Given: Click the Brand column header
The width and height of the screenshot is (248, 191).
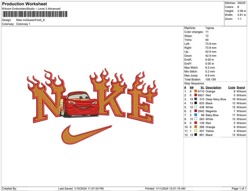Looking at the screenshot, I should click(x=241, y=87).
